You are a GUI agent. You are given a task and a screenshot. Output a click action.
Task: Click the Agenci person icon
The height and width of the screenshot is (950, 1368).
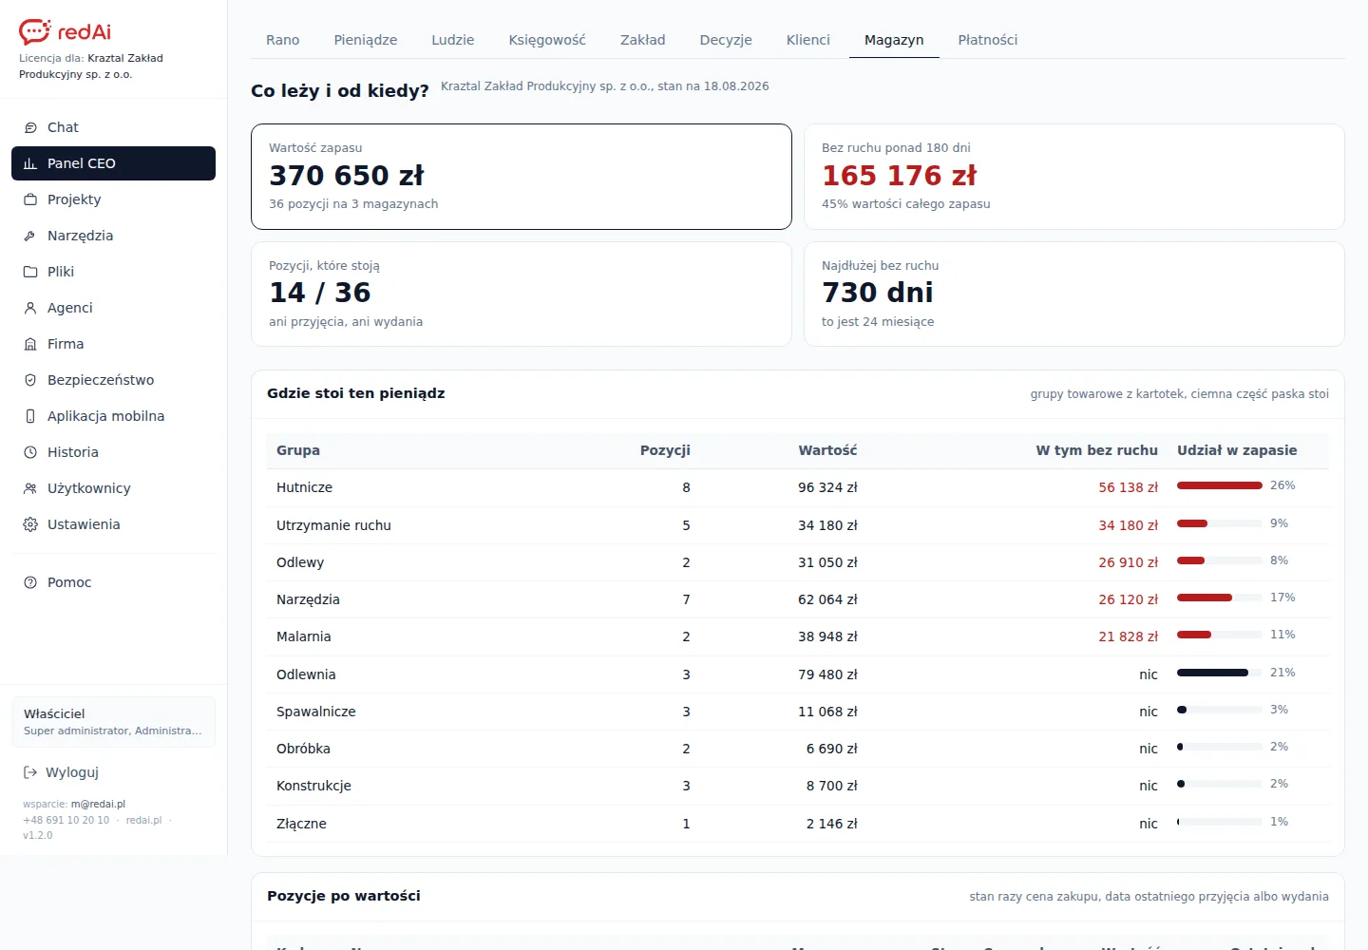[x=30, y=308]
